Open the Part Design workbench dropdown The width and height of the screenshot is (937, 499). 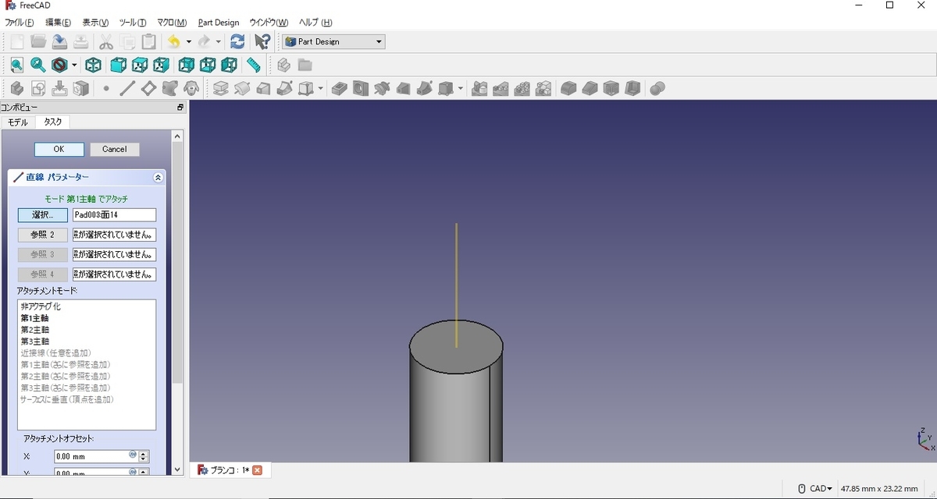333,42
